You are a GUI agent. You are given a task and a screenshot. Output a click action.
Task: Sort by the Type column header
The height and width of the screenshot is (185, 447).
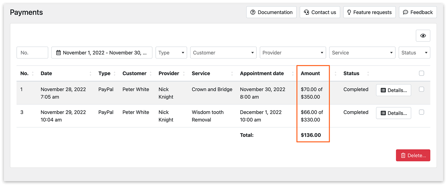coord(107,73)
